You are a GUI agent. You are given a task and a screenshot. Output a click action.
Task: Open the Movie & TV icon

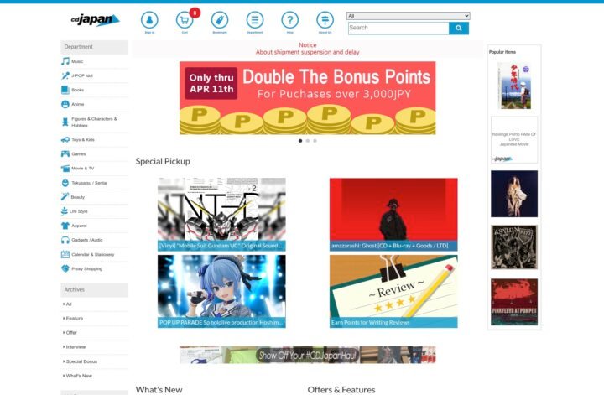(x=65, y=169)
